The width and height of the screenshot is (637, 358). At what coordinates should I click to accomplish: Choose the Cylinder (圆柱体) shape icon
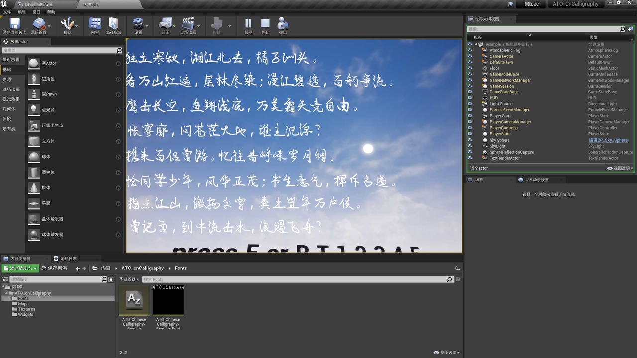34,172
